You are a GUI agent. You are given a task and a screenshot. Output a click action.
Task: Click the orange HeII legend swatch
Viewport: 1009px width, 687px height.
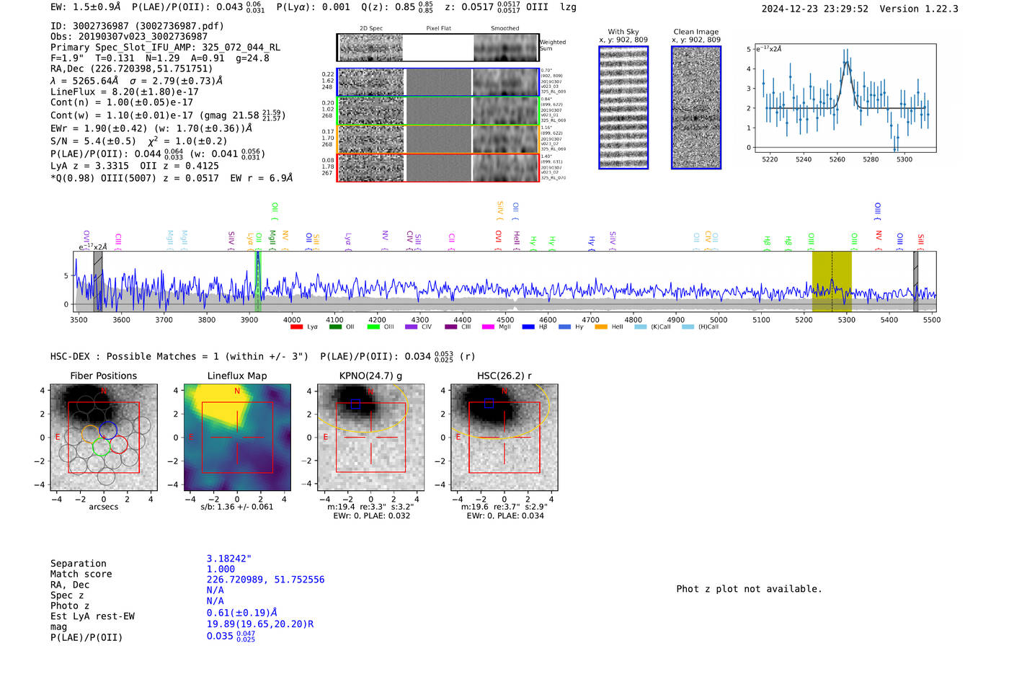[601, 327]
